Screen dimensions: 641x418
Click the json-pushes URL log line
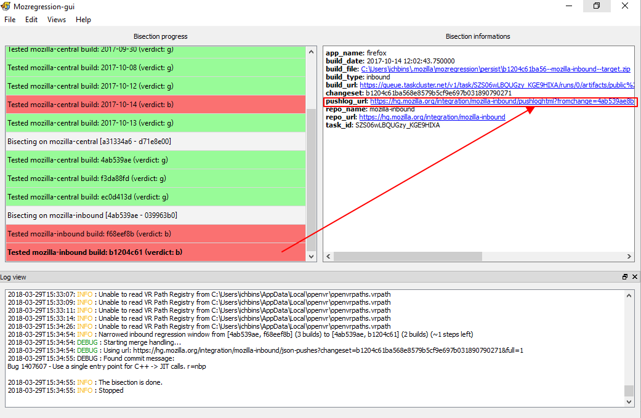tap(265, 350)
